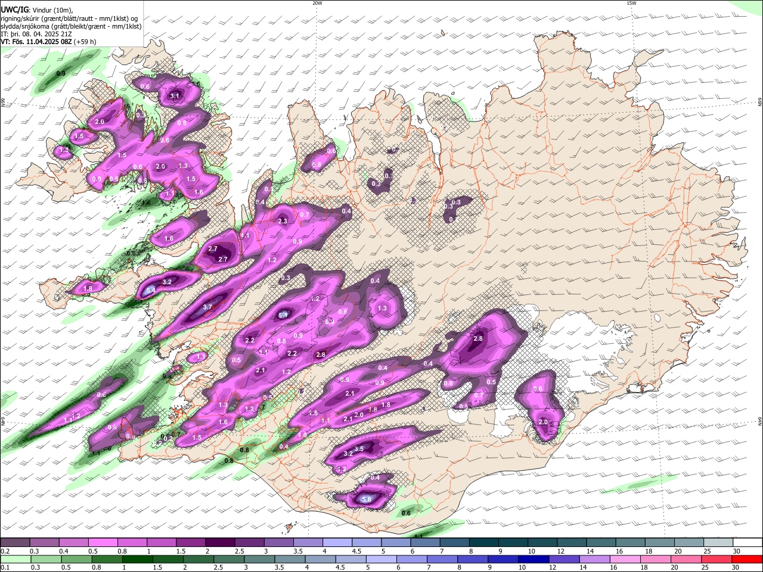Click the "15W" longitude label
The width and height of the screenshot is (763, 572).
(631, 3)
